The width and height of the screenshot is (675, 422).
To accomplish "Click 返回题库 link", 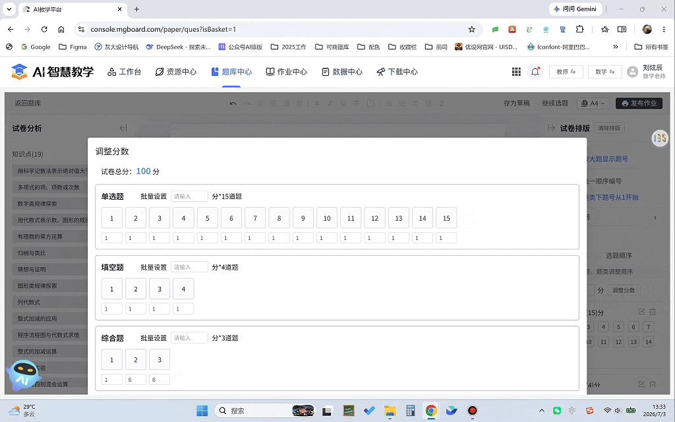I will tap(28, 104).
